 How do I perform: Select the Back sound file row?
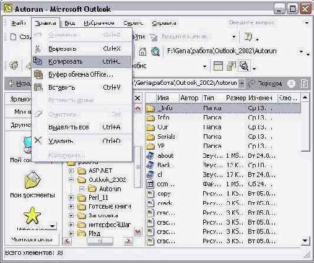click(222, 165)
